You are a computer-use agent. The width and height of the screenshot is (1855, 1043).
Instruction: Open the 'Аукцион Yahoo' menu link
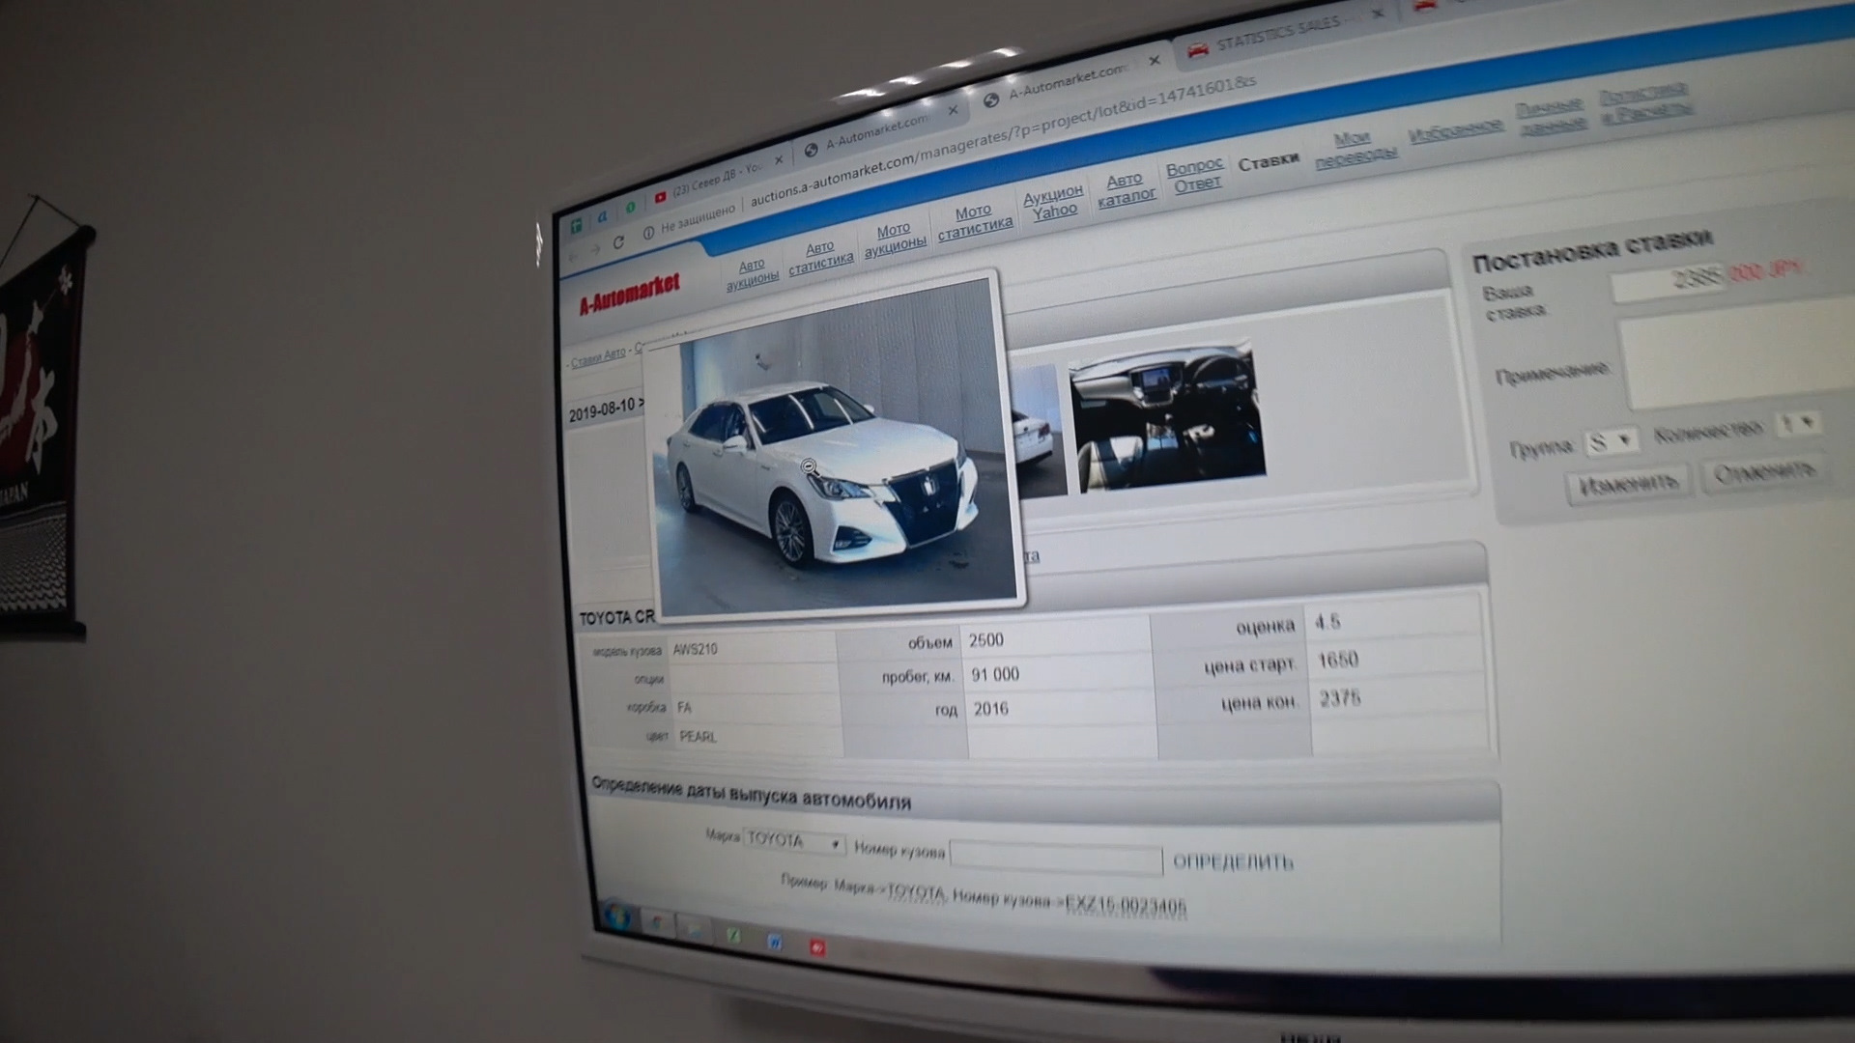point(1053,202)
